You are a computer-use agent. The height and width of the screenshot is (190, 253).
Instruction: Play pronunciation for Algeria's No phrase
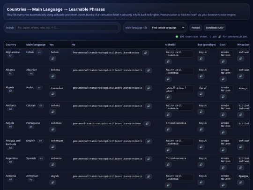(149, 88)
